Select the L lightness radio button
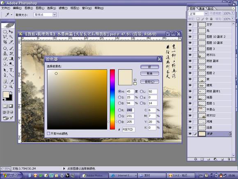Image resolution: width=238 pixels, height=179 pixels. (x=141, y=91)
